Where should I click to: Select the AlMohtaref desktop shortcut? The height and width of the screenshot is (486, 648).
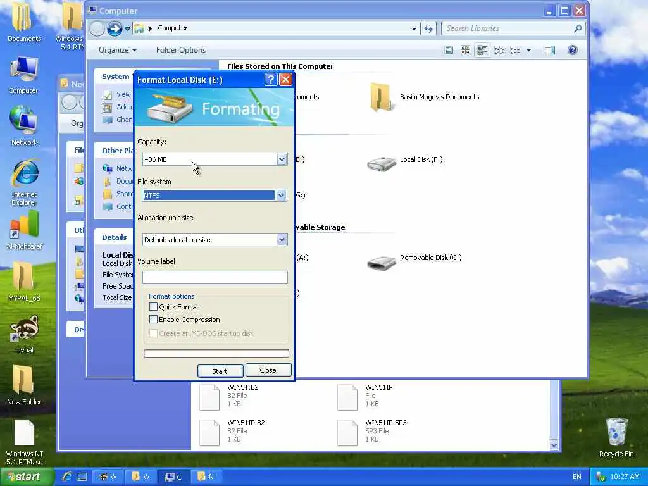coord(25,230)
